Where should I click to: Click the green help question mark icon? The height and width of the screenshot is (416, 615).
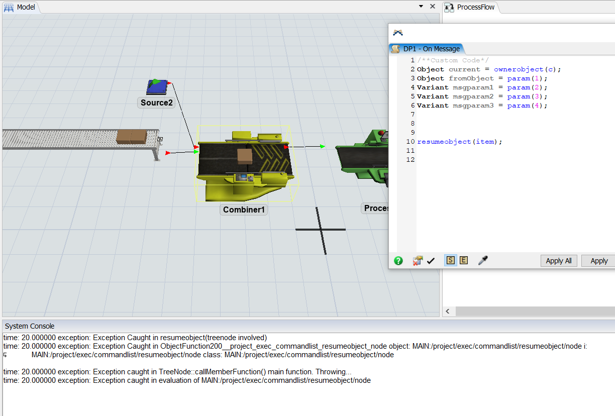click(398, 261)
